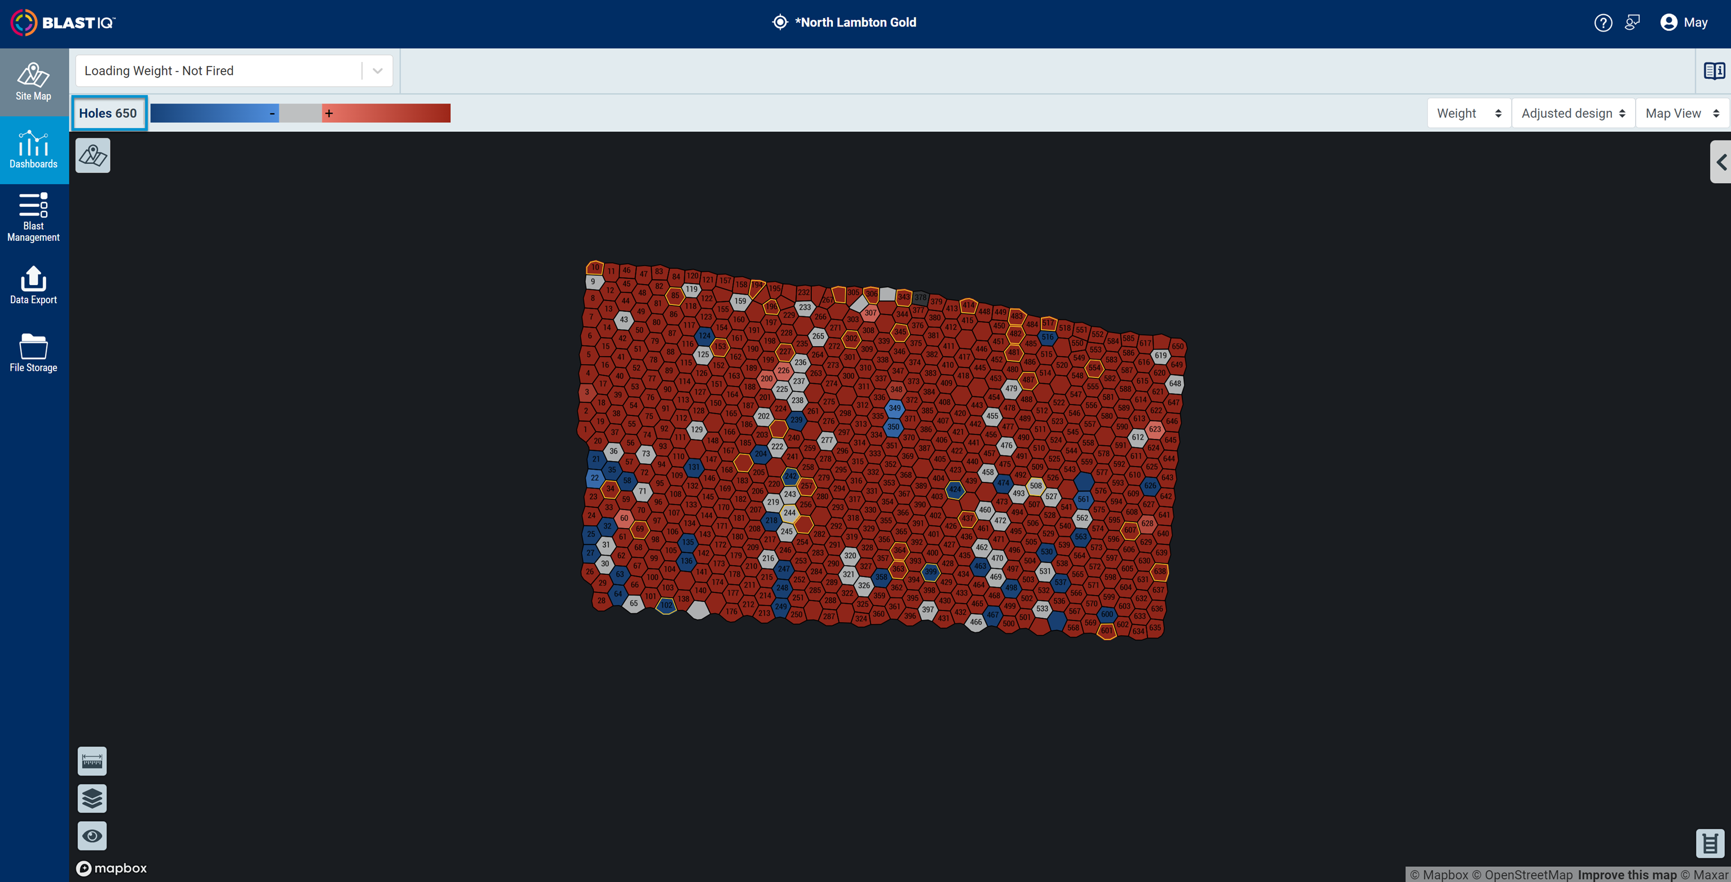Click the red positive legend gradient
Viewport: 1731px width, 882px height.
coord(386,113)
